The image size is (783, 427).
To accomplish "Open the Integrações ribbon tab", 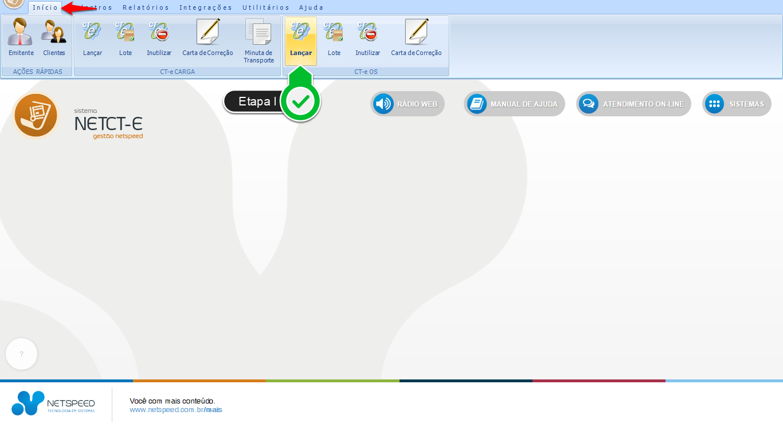I will point(205,7).
